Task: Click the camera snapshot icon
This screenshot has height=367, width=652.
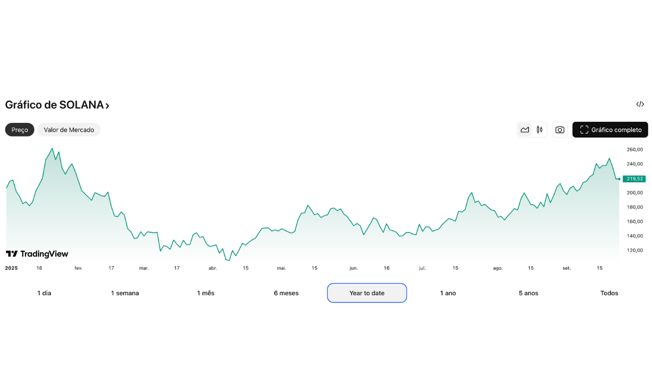Action: point(560,129)
